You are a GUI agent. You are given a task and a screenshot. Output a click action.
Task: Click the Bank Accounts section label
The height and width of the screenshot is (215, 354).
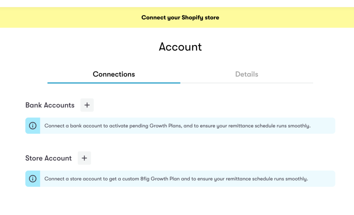coord(50,105)
